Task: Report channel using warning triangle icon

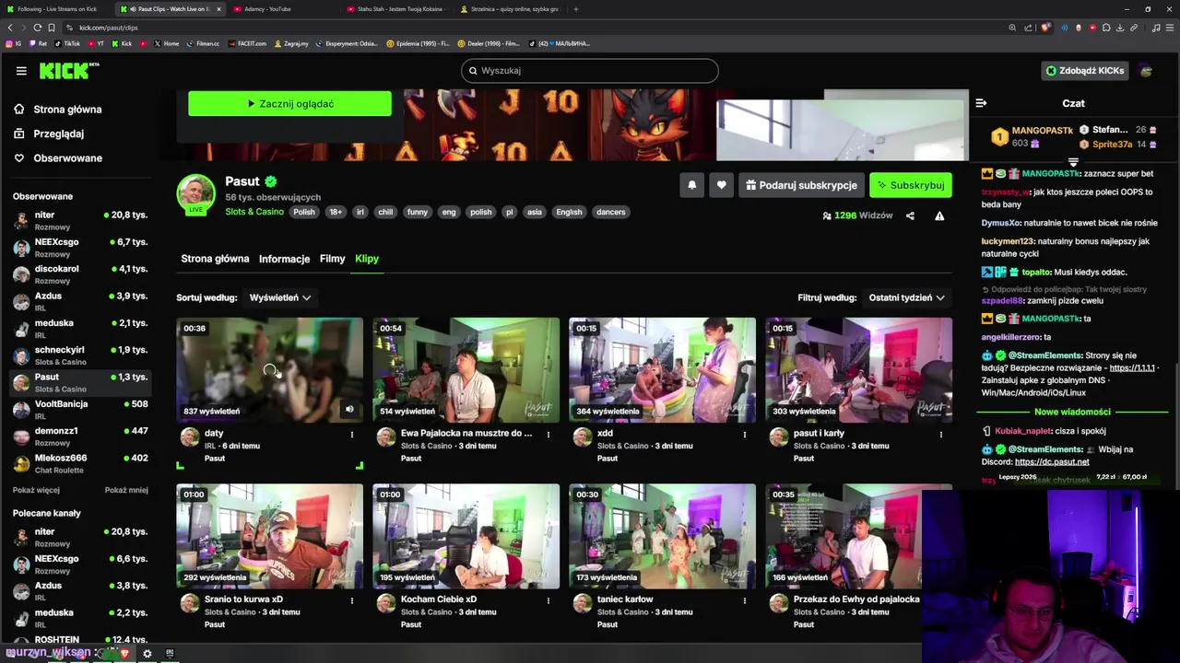Action: point(939,215)
